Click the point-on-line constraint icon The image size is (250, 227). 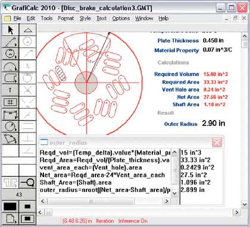(x=28, y=115)
